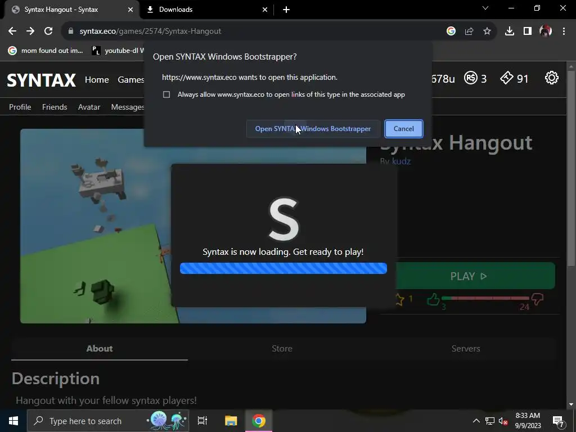
Task: Bookmark this page with the star icon
Action: (487, 31)
